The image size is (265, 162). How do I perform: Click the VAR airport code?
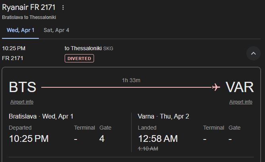[240, 87]
